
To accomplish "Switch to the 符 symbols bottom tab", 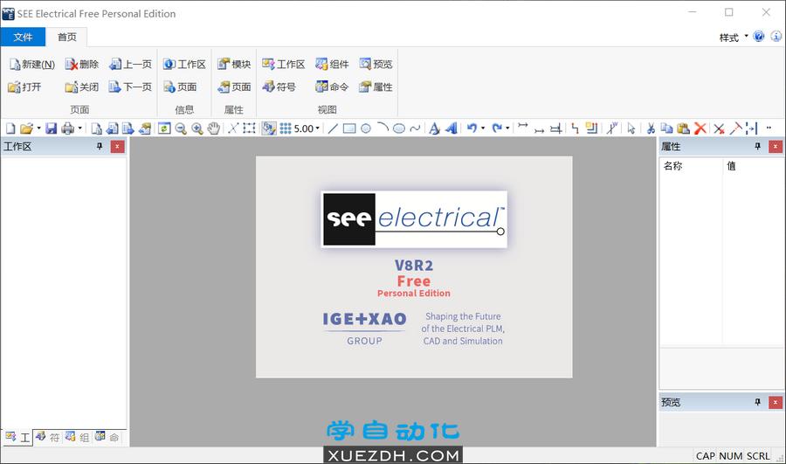I will click(47, 437).
